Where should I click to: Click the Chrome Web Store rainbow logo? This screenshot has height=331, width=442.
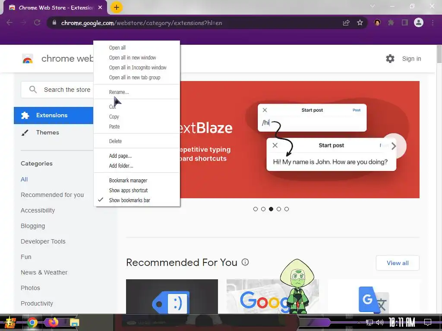[x=28, y=59]
